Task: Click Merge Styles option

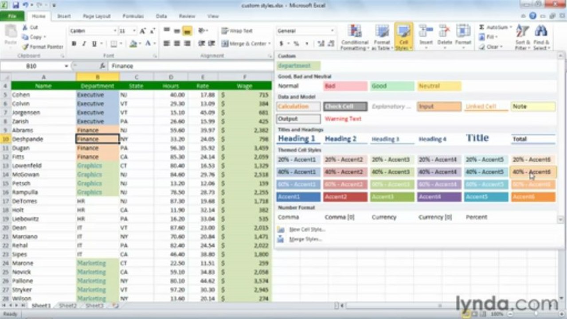Action: point(305,239)
